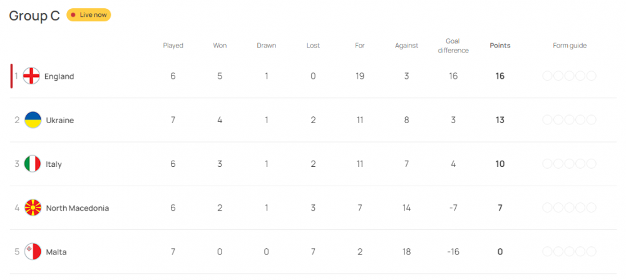626x280 pixels.
Task: Click the North Macedonia flag icon
Action: click(33, 208)
